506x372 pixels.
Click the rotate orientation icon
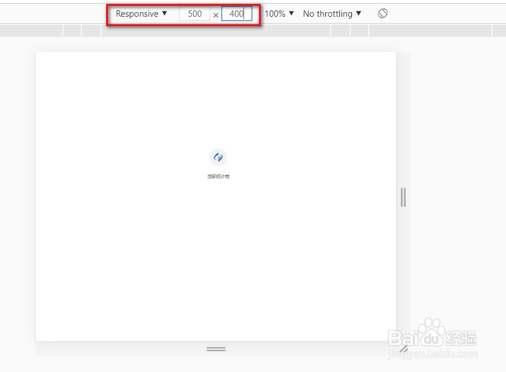tap(383, 13)
